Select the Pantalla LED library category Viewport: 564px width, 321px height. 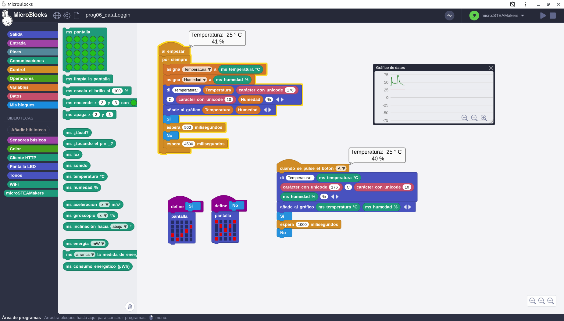pos(23,166)
